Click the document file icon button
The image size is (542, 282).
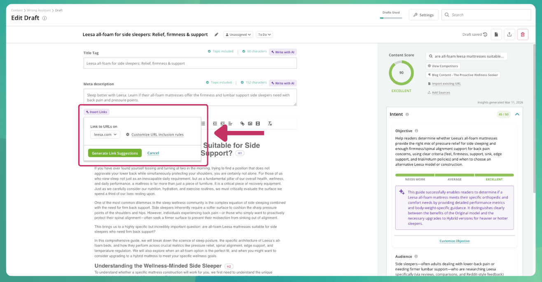click(x=496, y=35)
